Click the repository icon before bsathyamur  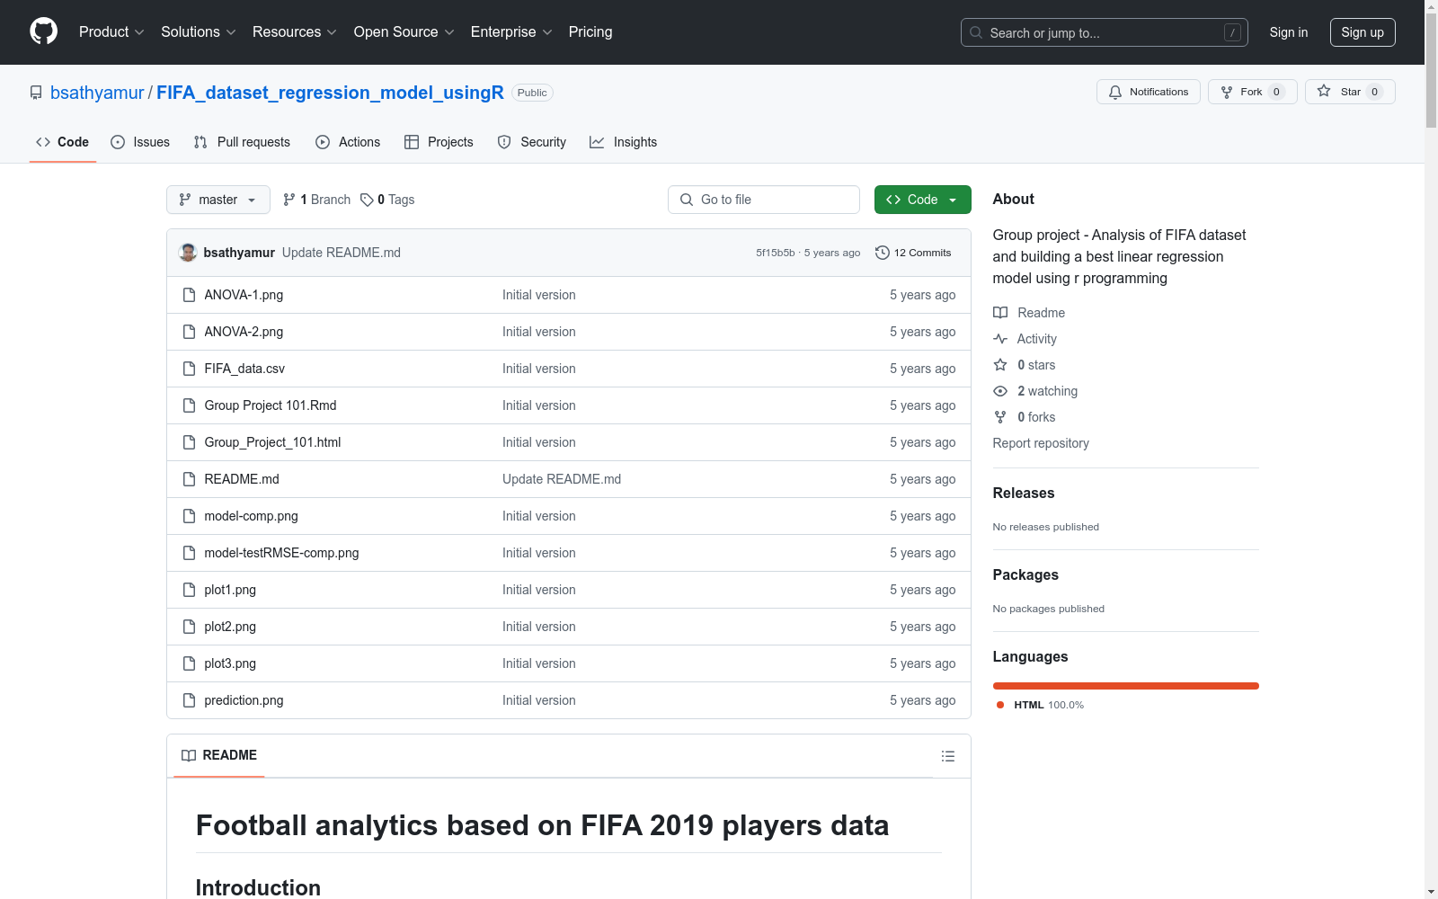[36, 93]
